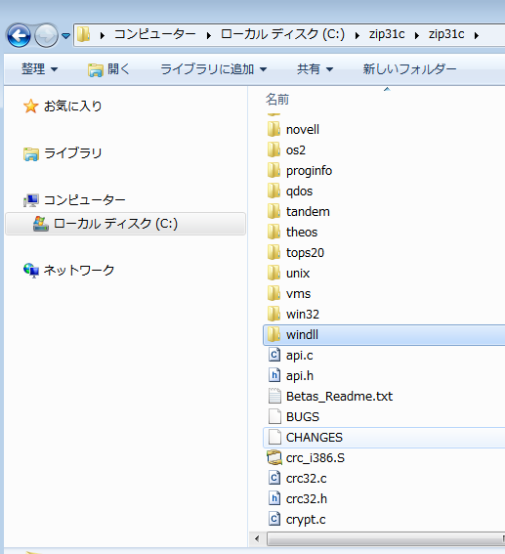Sort by the 名前 column header

[277, 100]
